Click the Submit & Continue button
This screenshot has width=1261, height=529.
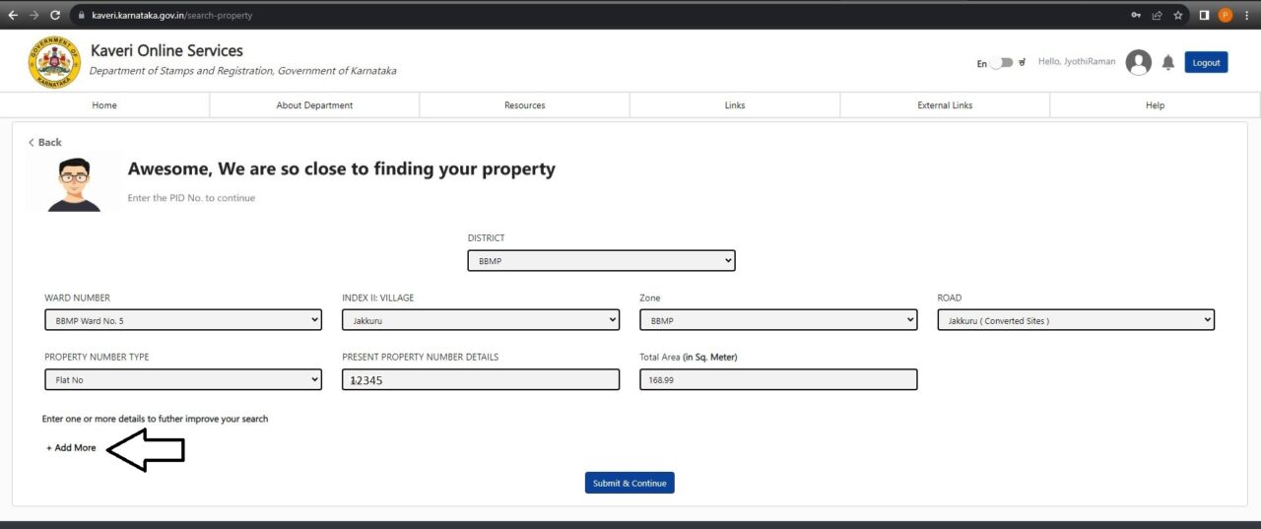[x=630, y=483]
